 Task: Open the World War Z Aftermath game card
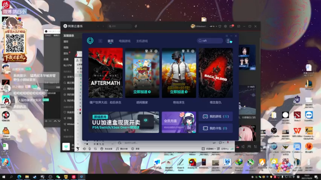(x=106, y=73)
